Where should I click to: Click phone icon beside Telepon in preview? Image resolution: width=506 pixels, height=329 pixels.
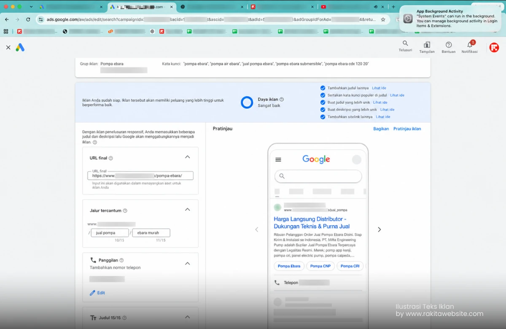(x=277, y=283)
